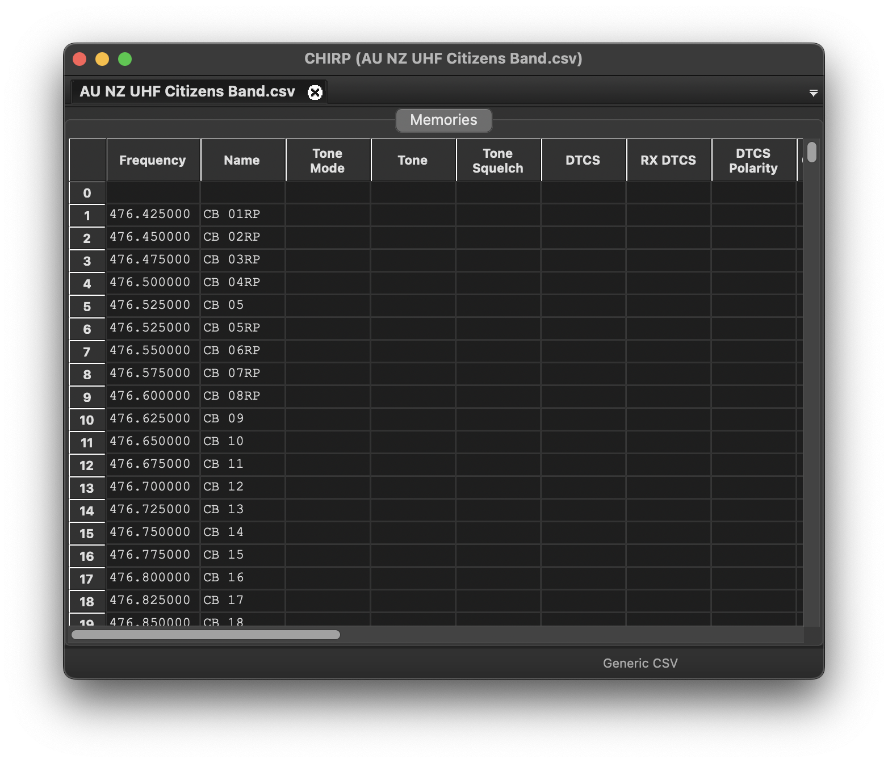Screen dimensions: 888x763
Task: Maximize CHIRP window using green button
Action: click(x=125, y=59)
